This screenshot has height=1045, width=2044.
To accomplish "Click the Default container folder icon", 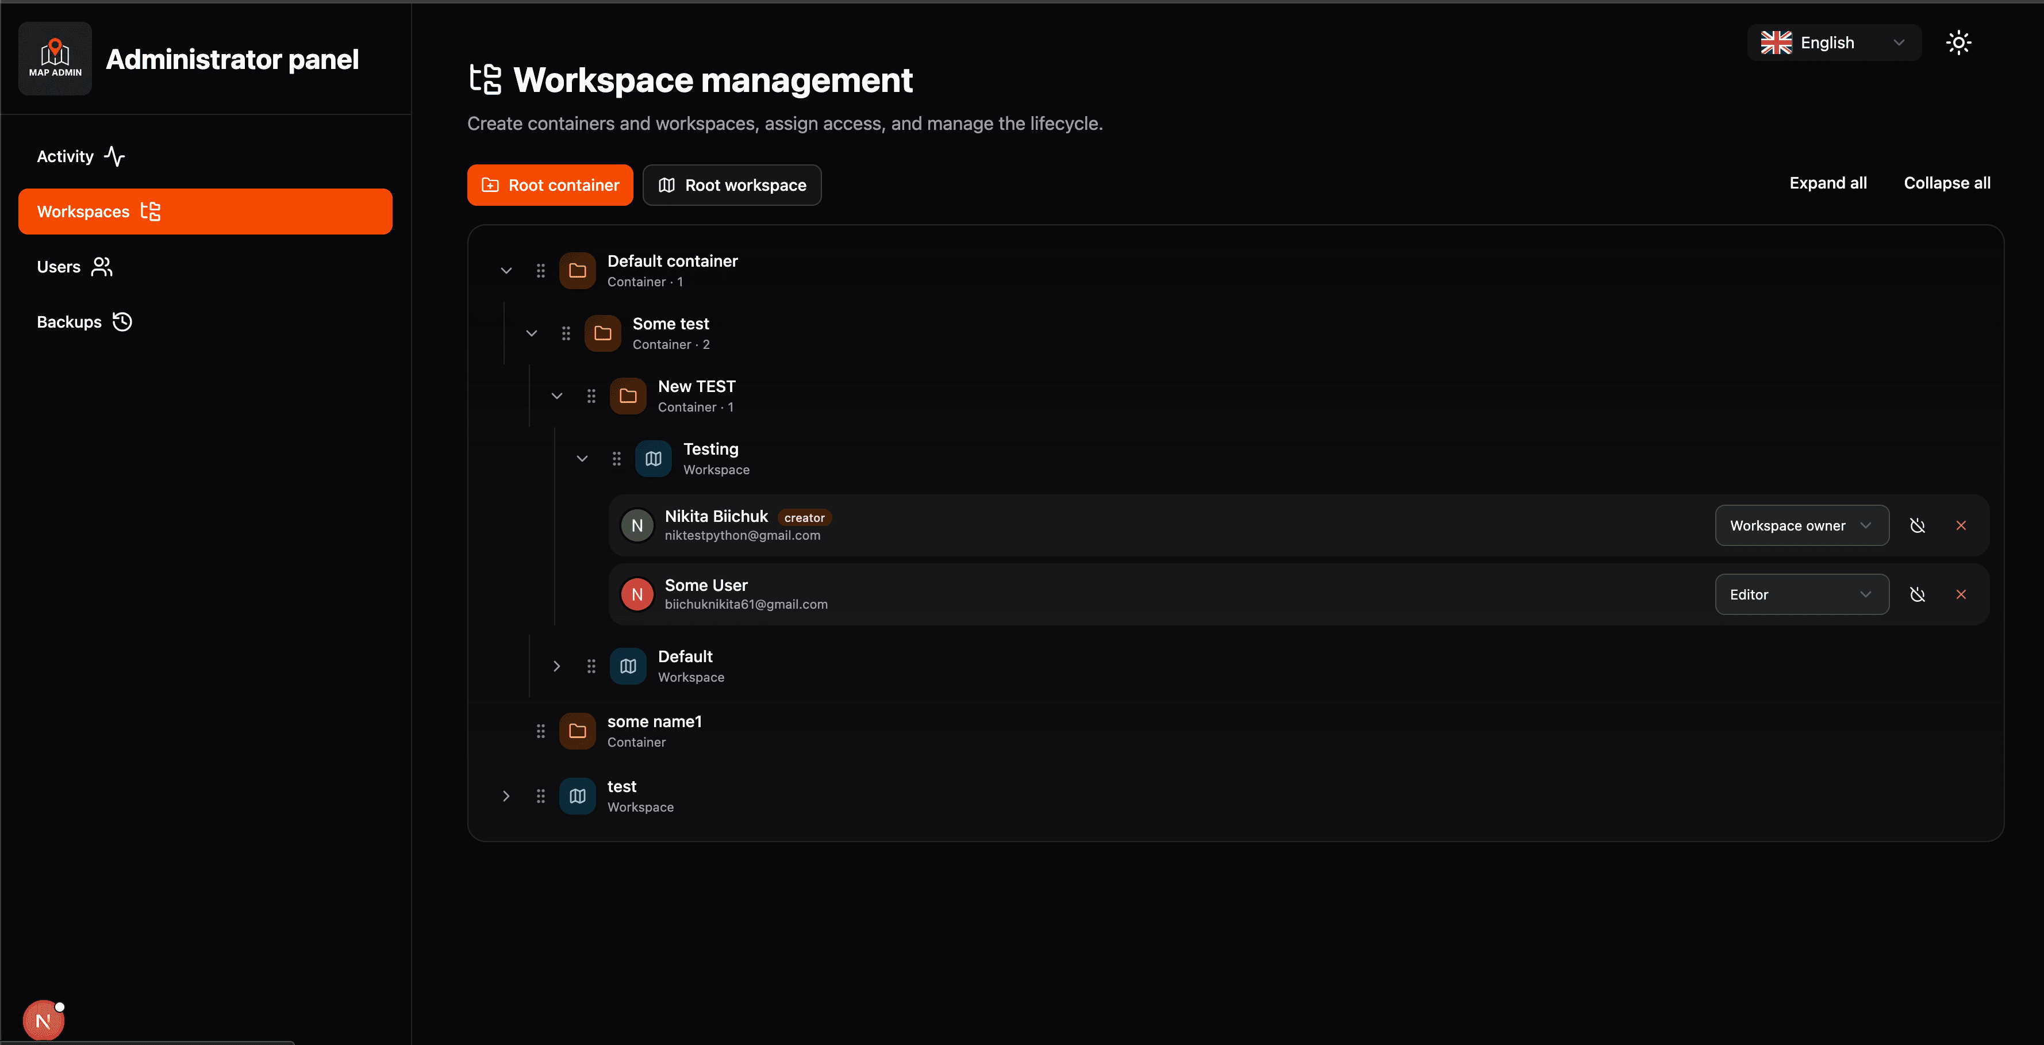I will pos(578,271).
